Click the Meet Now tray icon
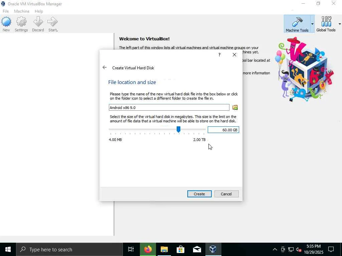The width and height of the screenshot is (342, 256). point(283,249)
